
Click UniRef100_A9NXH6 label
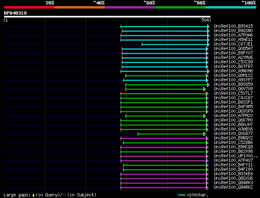(233, 71)
